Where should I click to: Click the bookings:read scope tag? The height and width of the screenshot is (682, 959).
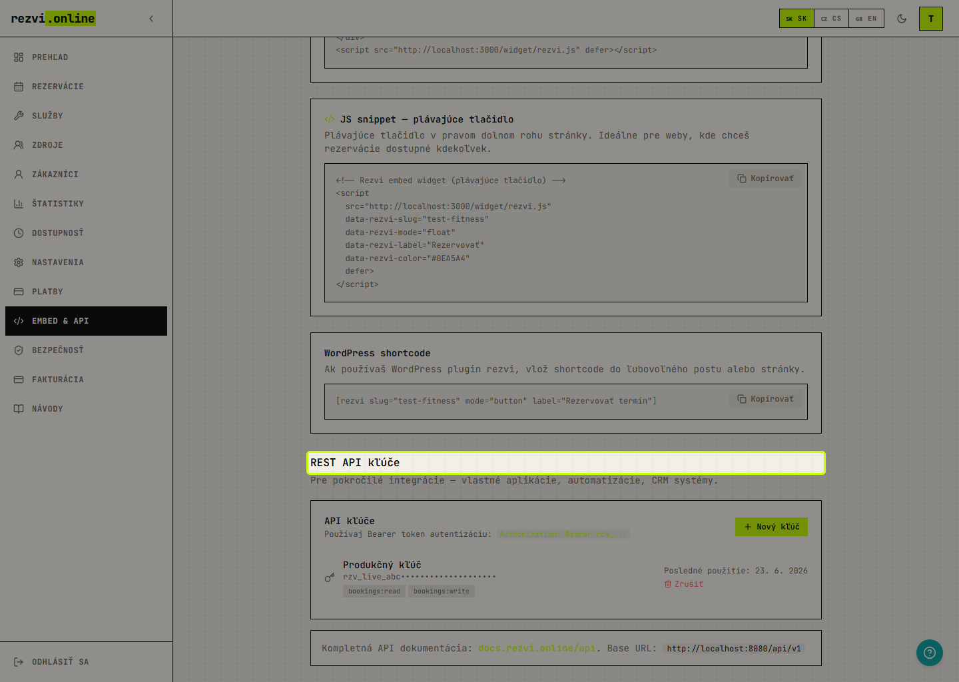[374, 591]
